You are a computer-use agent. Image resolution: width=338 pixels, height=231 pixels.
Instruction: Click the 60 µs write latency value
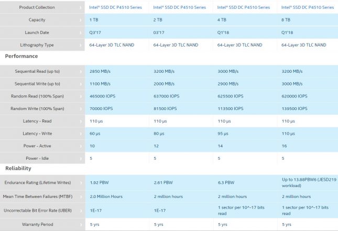coord(95,134)
